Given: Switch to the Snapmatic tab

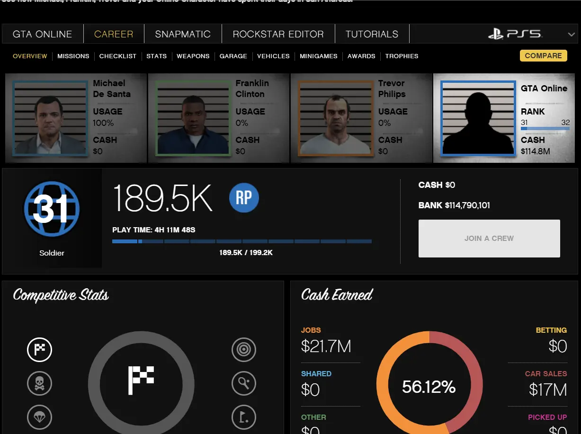Looking at the screenshot, I should pyautogui.click(x=183, y=34).
